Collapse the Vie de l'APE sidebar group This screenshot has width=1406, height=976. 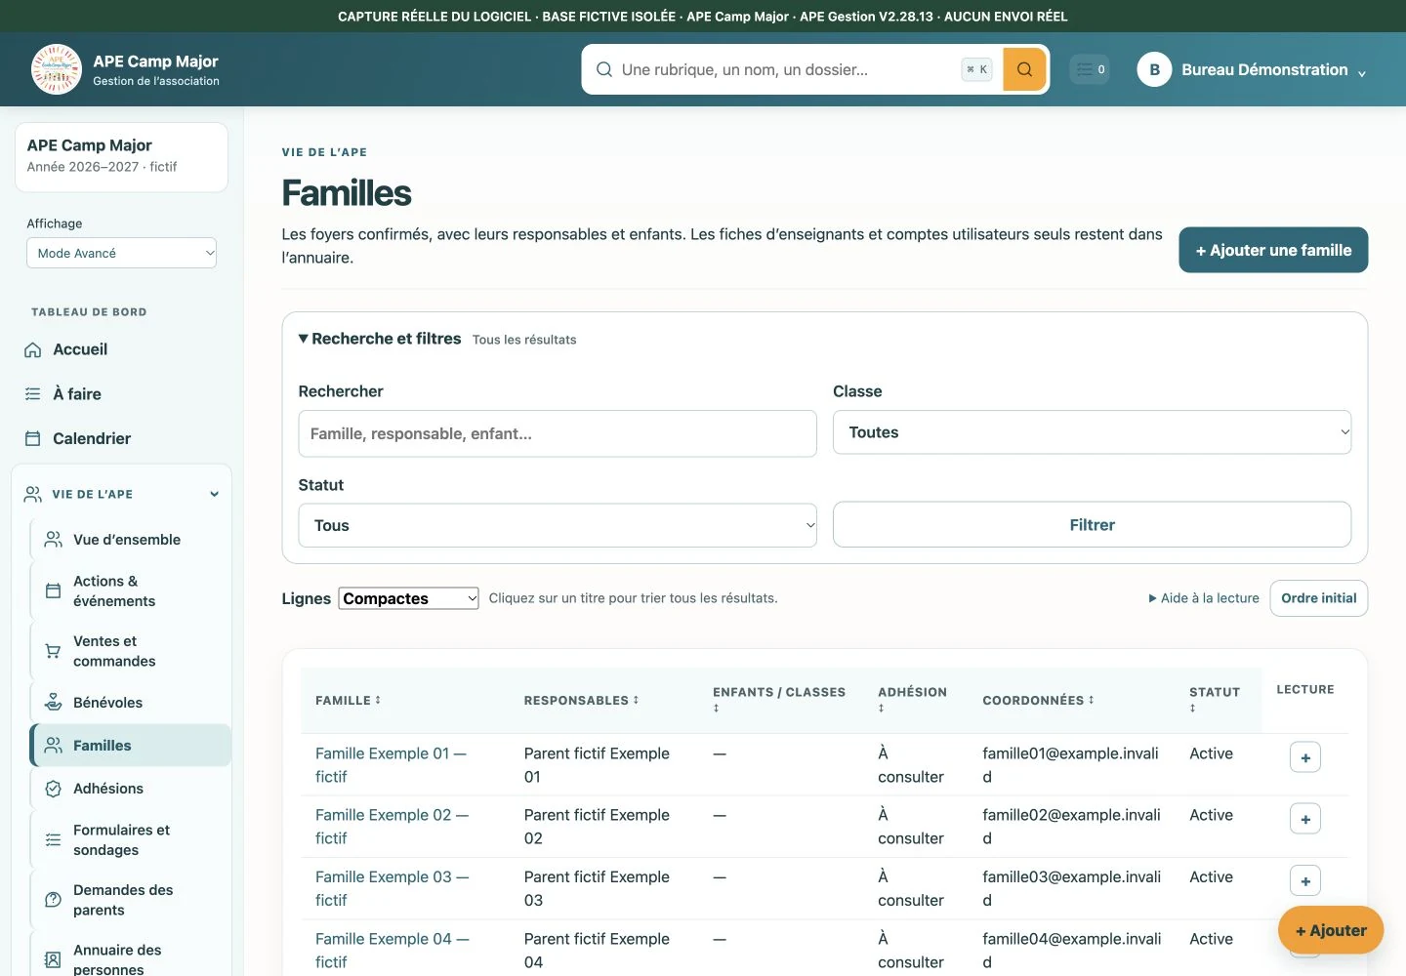click(x=121, y=494)
